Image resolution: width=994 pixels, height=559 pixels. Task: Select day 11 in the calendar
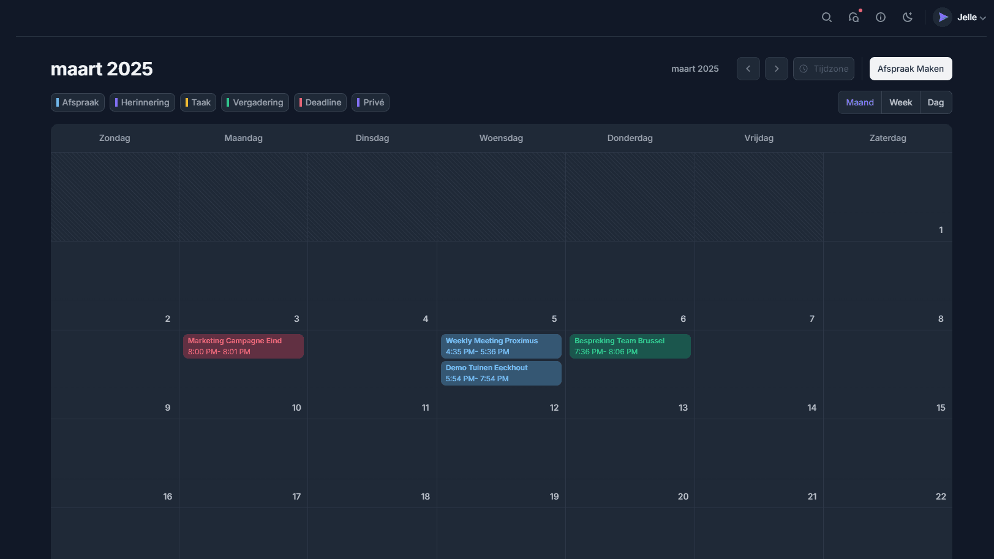tap(372, 375)
